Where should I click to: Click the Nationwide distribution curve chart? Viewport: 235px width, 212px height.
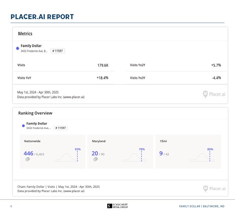click(x=66, y=157)
